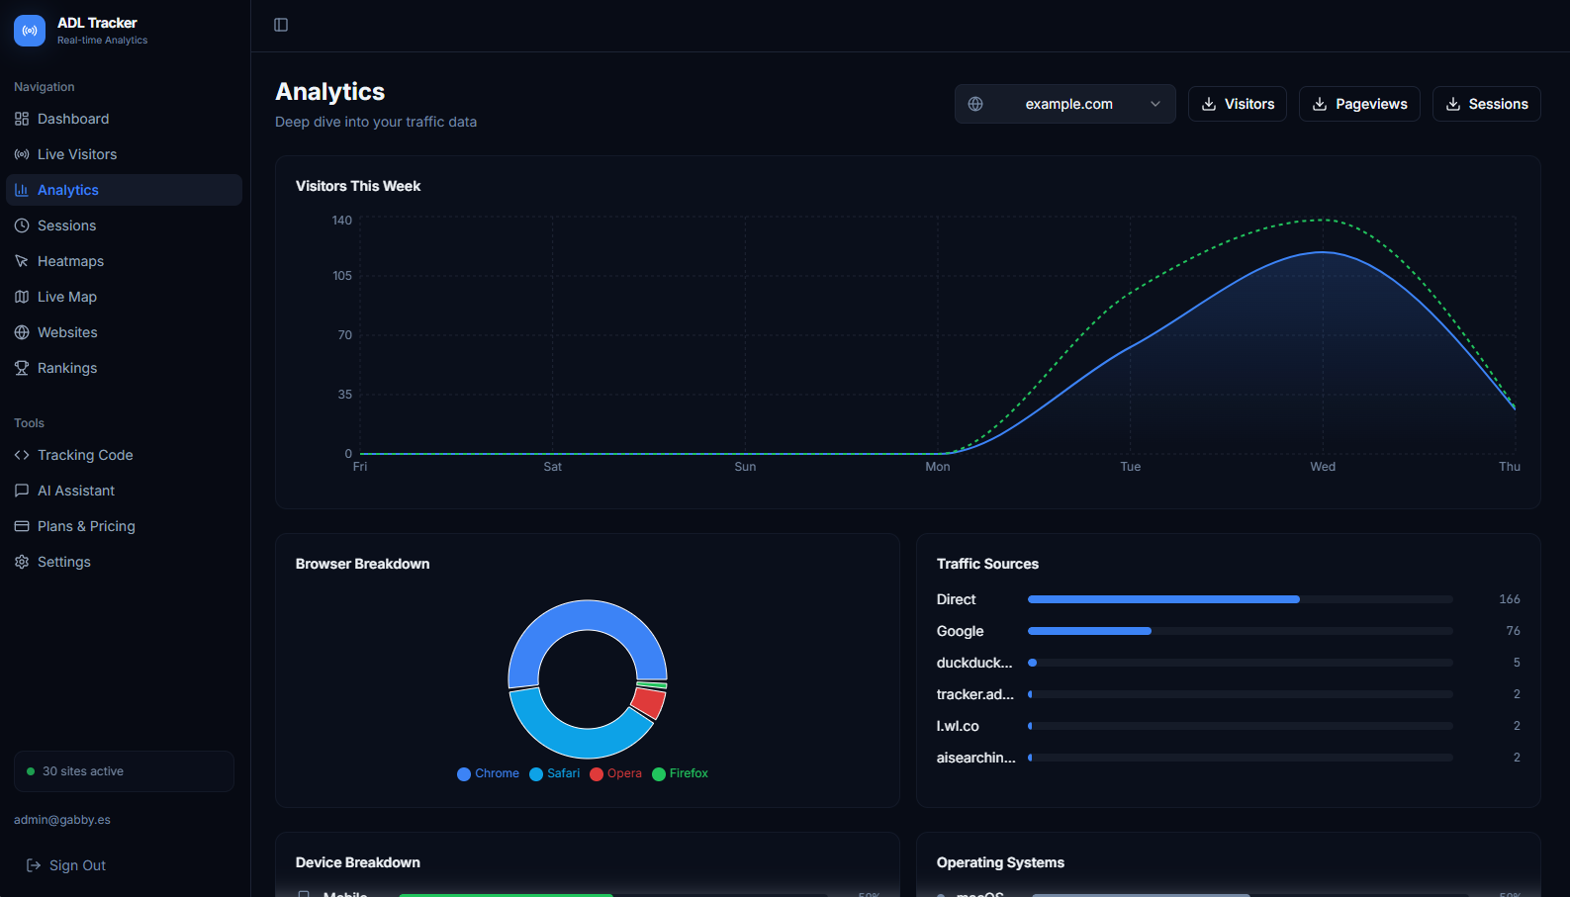
Task: Click the Rankings trophy icon
Action: click(x=22, y=368)
